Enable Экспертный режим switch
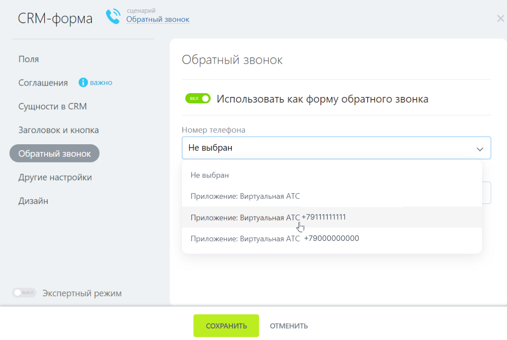The width and height of the screenshot is (507, 340). (24, 293)
